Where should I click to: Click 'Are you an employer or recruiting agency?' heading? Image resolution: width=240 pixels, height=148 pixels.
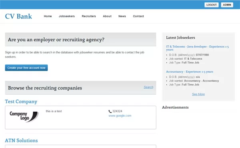[x=56, y=40]
